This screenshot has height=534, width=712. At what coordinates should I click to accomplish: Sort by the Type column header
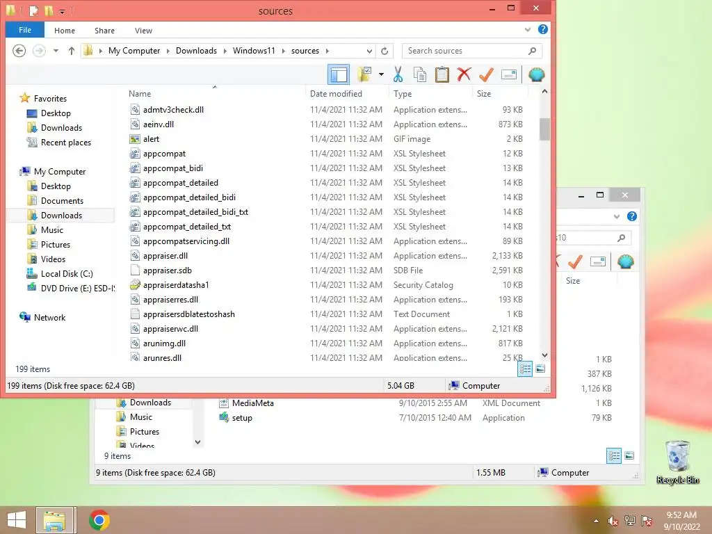click(x=403, y=94)
